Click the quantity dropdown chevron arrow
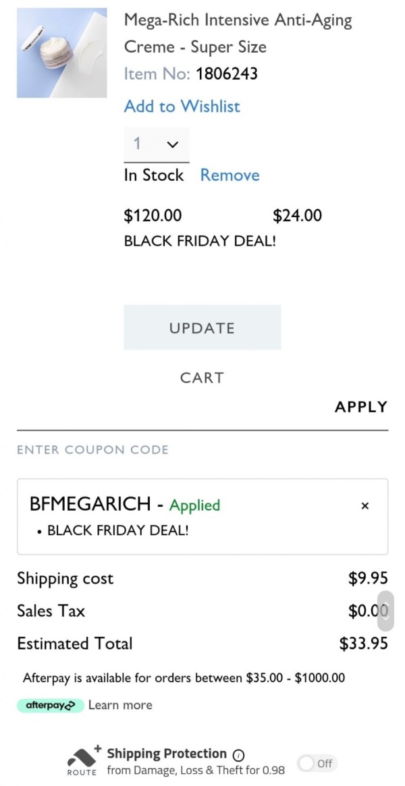The width and height of the screenshot is (405, 786). coord(172,145)
